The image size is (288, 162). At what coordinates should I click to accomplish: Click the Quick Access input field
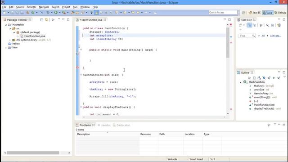(x=223, y=13)
